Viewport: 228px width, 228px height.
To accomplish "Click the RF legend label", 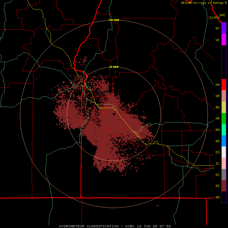I will (217, 28).
